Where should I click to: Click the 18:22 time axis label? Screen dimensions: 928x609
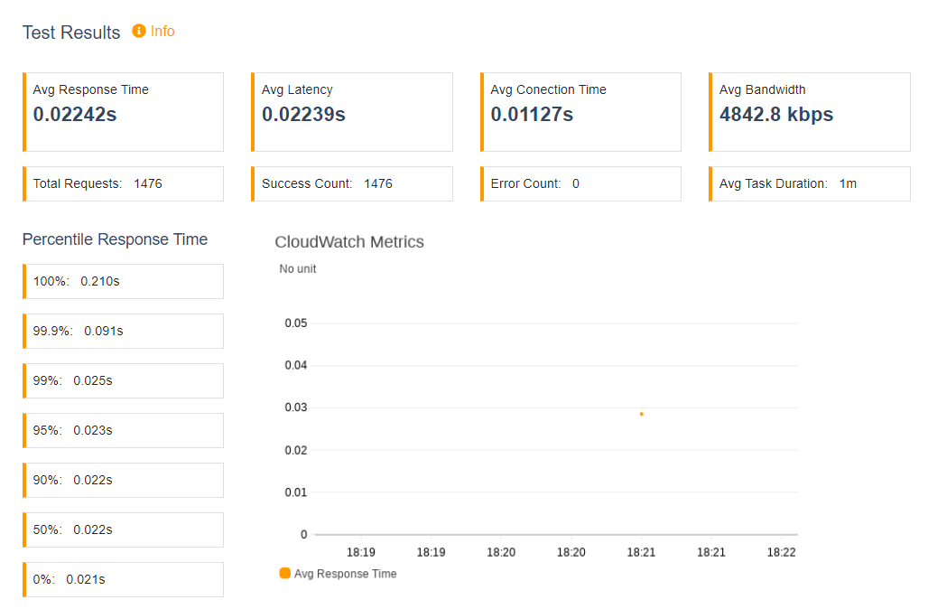[x=781, y=552]
